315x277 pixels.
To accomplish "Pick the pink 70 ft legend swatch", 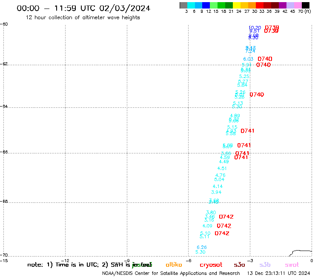I will (x=298, y=5).
